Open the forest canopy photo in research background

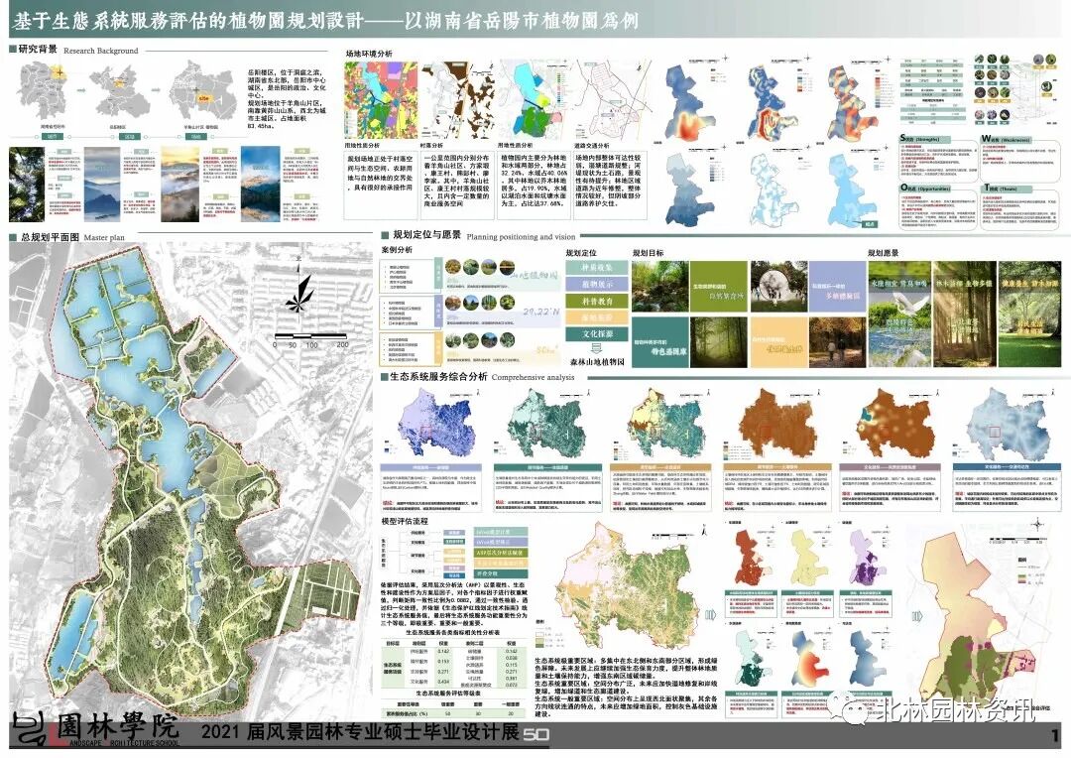click(x=27, y=185)
